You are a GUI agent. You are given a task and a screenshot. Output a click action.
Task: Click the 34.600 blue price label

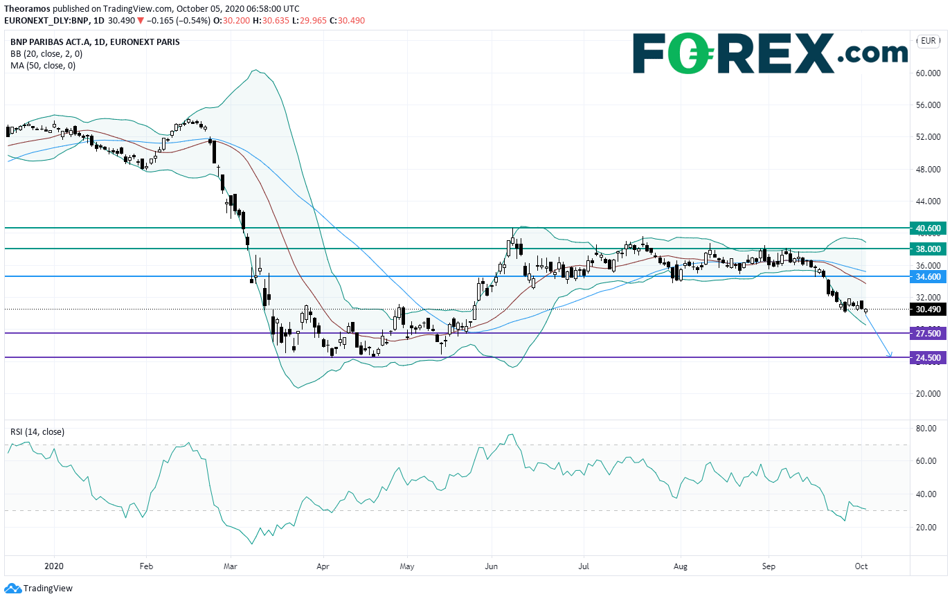(x=928, y=276)
